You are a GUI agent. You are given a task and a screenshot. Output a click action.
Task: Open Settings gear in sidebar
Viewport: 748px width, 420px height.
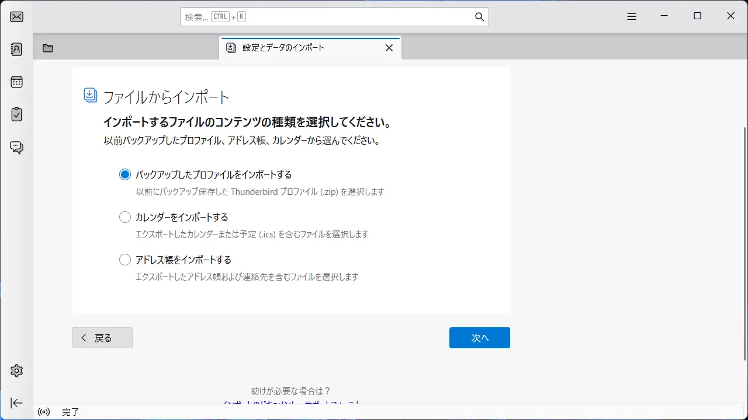(17, 370)
